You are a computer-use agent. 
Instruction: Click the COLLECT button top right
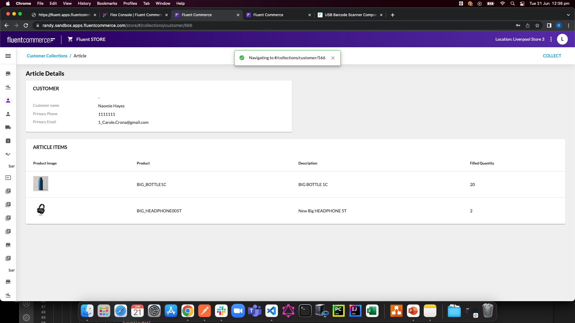click(552, 56)
